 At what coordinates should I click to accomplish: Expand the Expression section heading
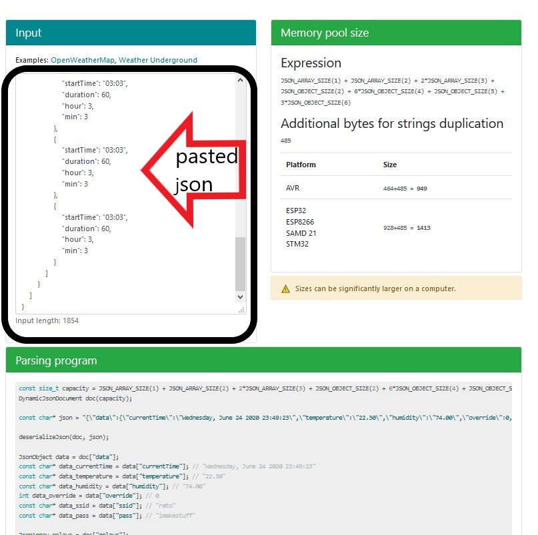[x=311, y=63]
